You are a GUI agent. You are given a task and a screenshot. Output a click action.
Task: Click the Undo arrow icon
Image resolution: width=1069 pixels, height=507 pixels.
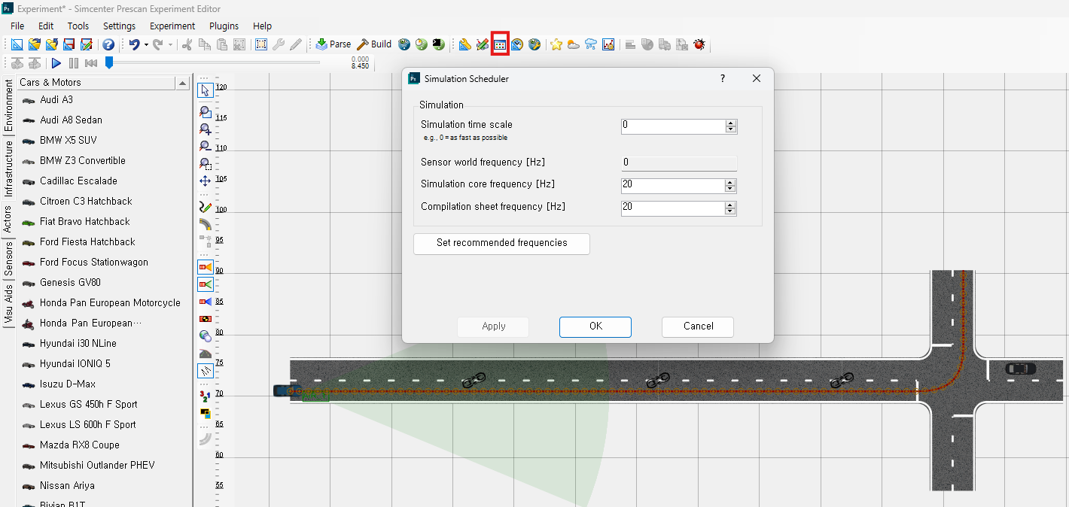134,44
